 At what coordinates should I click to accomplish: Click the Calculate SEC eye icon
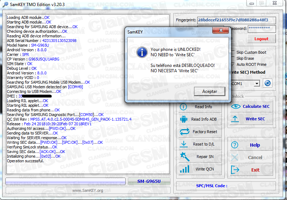[x=236, y=106]
